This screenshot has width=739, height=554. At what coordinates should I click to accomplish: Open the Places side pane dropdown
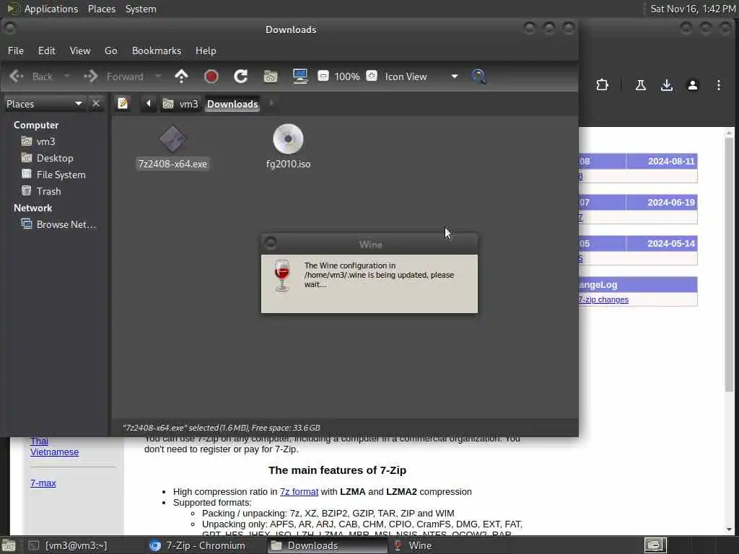[44, 104]
